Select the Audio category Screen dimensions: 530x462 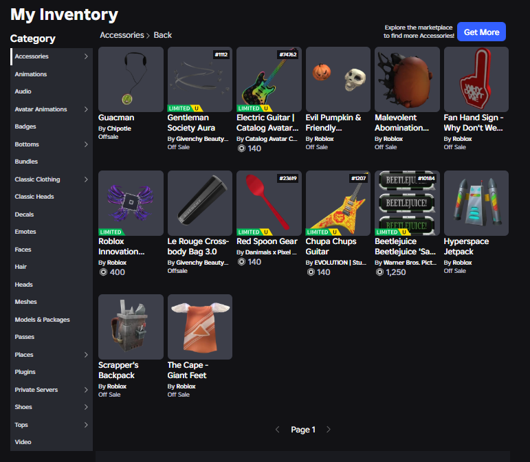[52, 91]
